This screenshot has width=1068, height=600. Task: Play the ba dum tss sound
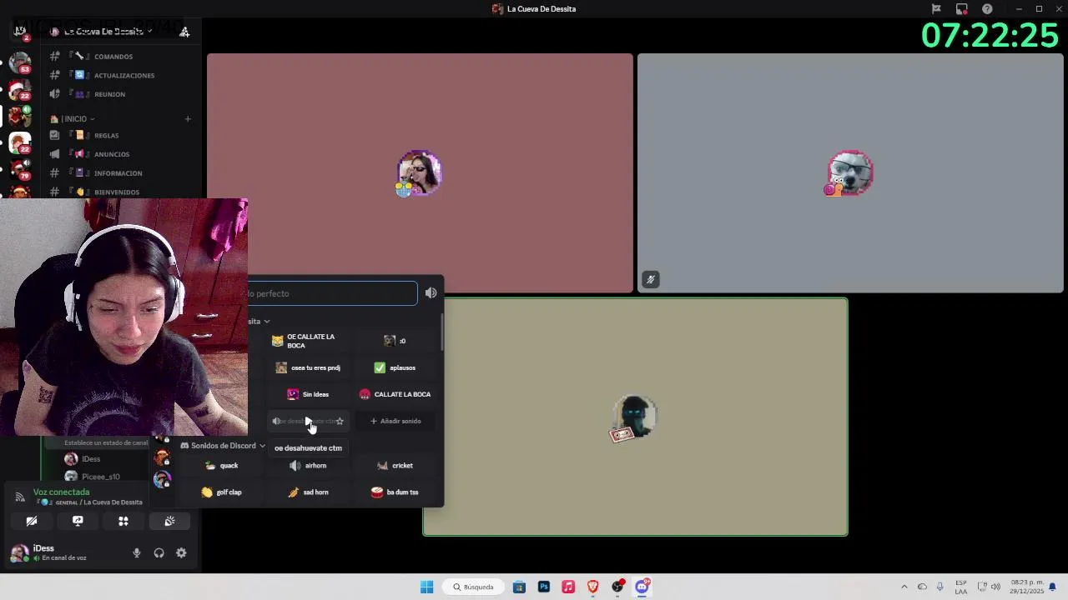pos(395,492)
